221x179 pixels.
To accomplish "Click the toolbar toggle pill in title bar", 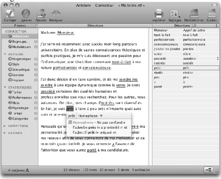I will (214, 5).
